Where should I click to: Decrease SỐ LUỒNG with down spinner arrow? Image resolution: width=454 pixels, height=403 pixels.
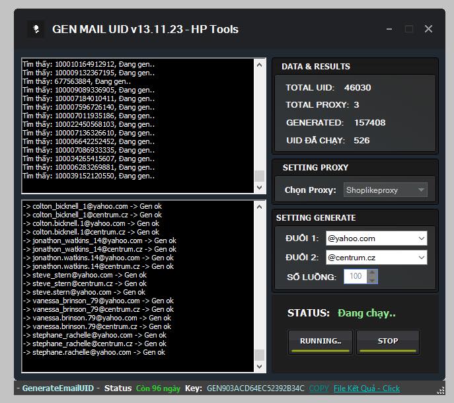[372, 279]
